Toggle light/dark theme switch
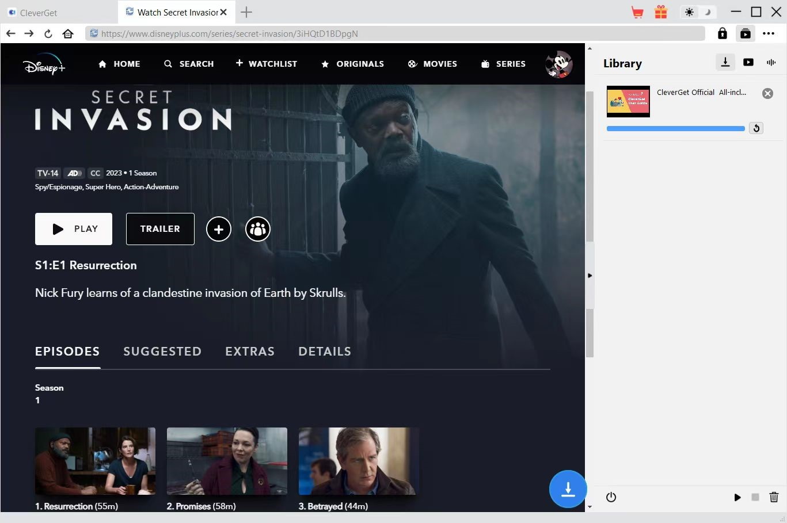 tap(697, 12)
